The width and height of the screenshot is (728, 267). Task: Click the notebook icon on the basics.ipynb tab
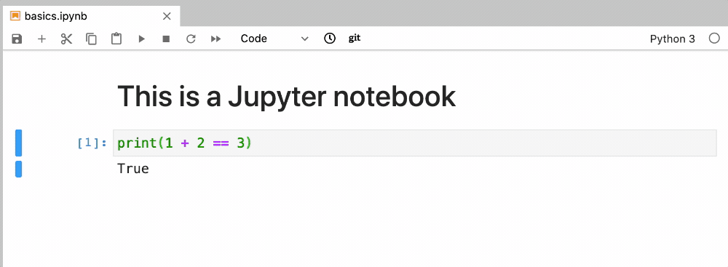coord(15,16)
